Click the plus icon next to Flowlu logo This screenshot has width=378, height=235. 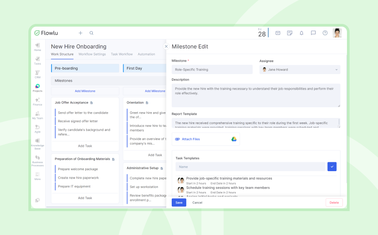coord(80,33)
